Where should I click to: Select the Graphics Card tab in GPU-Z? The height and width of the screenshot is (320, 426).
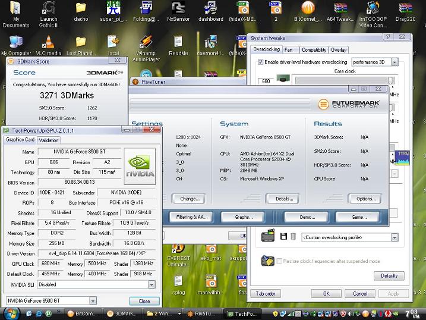click(x=20, y=139)
